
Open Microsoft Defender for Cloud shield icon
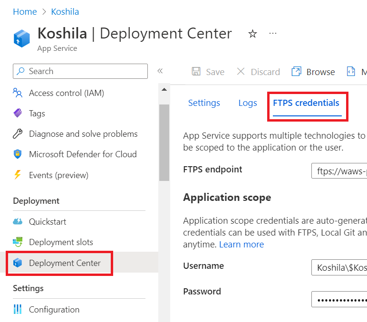(x=18, y=154)
